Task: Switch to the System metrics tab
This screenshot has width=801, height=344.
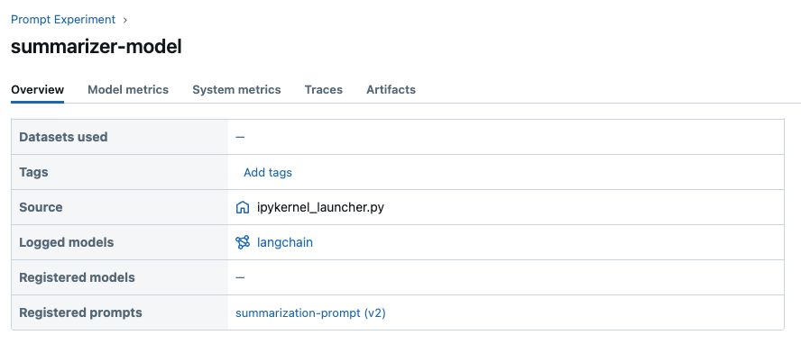Action: (x=236, y=90)
